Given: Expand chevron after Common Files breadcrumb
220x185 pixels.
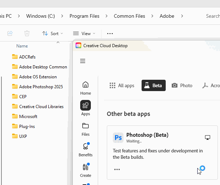Looking at the screenshot, I should click(x=152, y=16).
